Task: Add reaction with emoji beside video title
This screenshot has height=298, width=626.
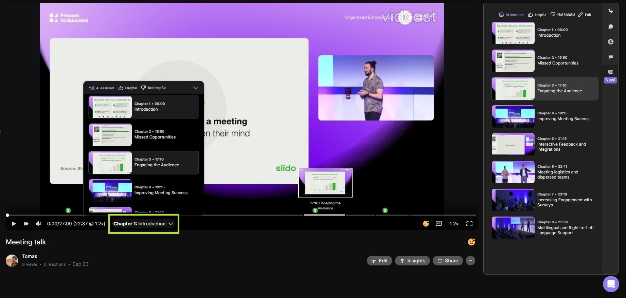Action: [x=471, y=242]
